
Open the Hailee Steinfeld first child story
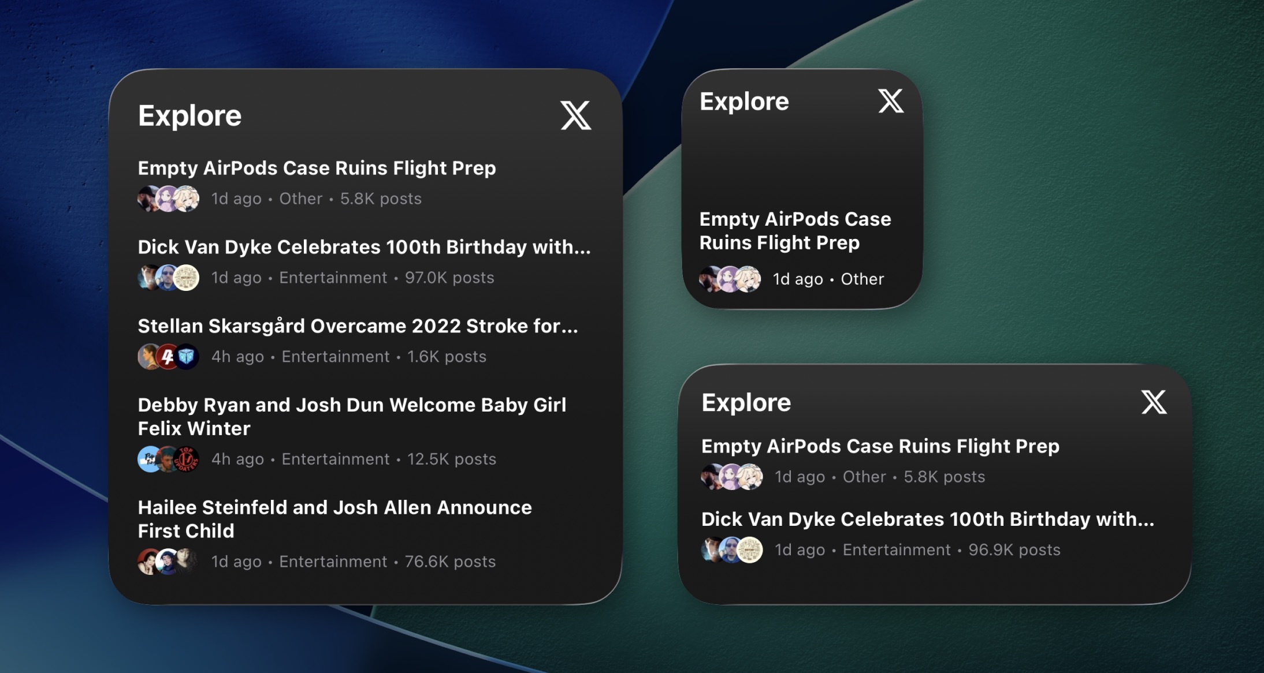coord(334,518)
